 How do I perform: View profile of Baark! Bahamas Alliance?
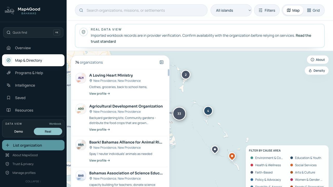coord(100,161)
